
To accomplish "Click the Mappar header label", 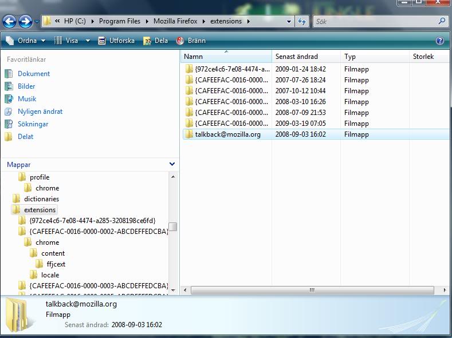I will click(x=19, y=165).
